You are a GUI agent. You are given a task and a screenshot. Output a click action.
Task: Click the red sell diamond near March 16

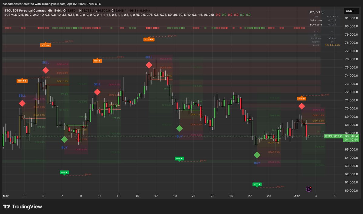click(149, 65)
